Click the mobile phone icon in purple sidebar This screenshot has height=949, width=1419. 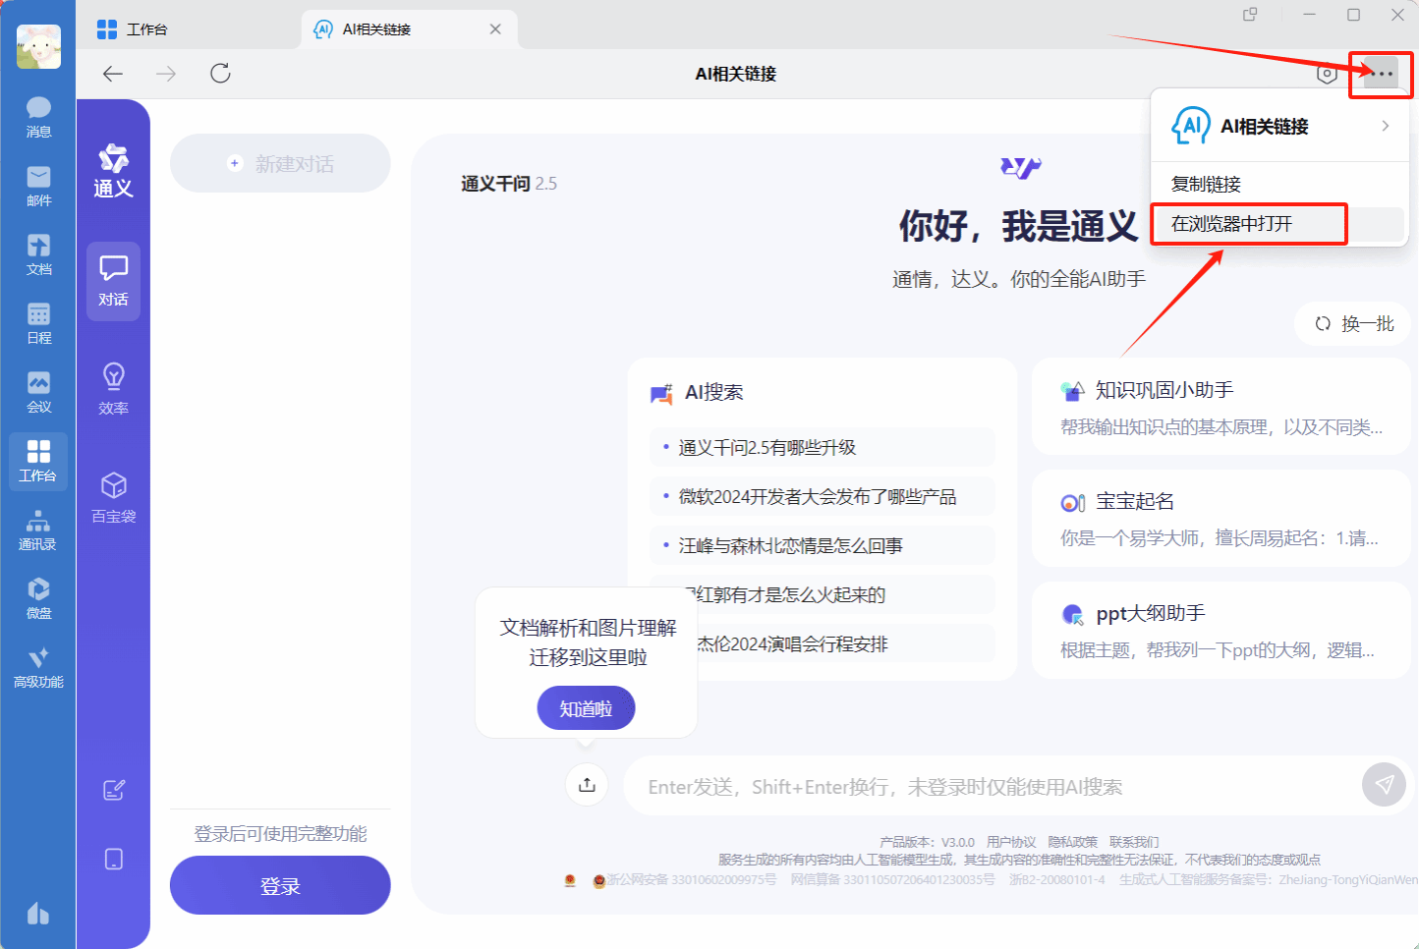click(x=114, y=859)
